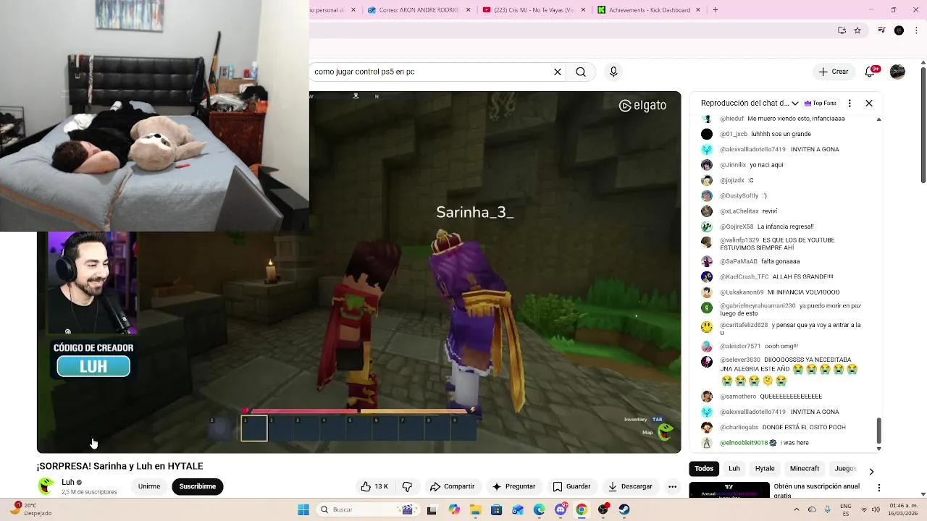This screenshot has width=927, height=521.
Task: Open File Explorer from the taskbar
Action: pos(476,509)
